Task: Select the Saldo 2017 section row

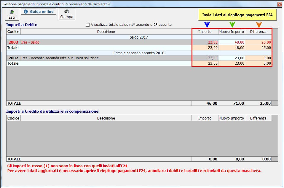Action: tap(139, 37)
